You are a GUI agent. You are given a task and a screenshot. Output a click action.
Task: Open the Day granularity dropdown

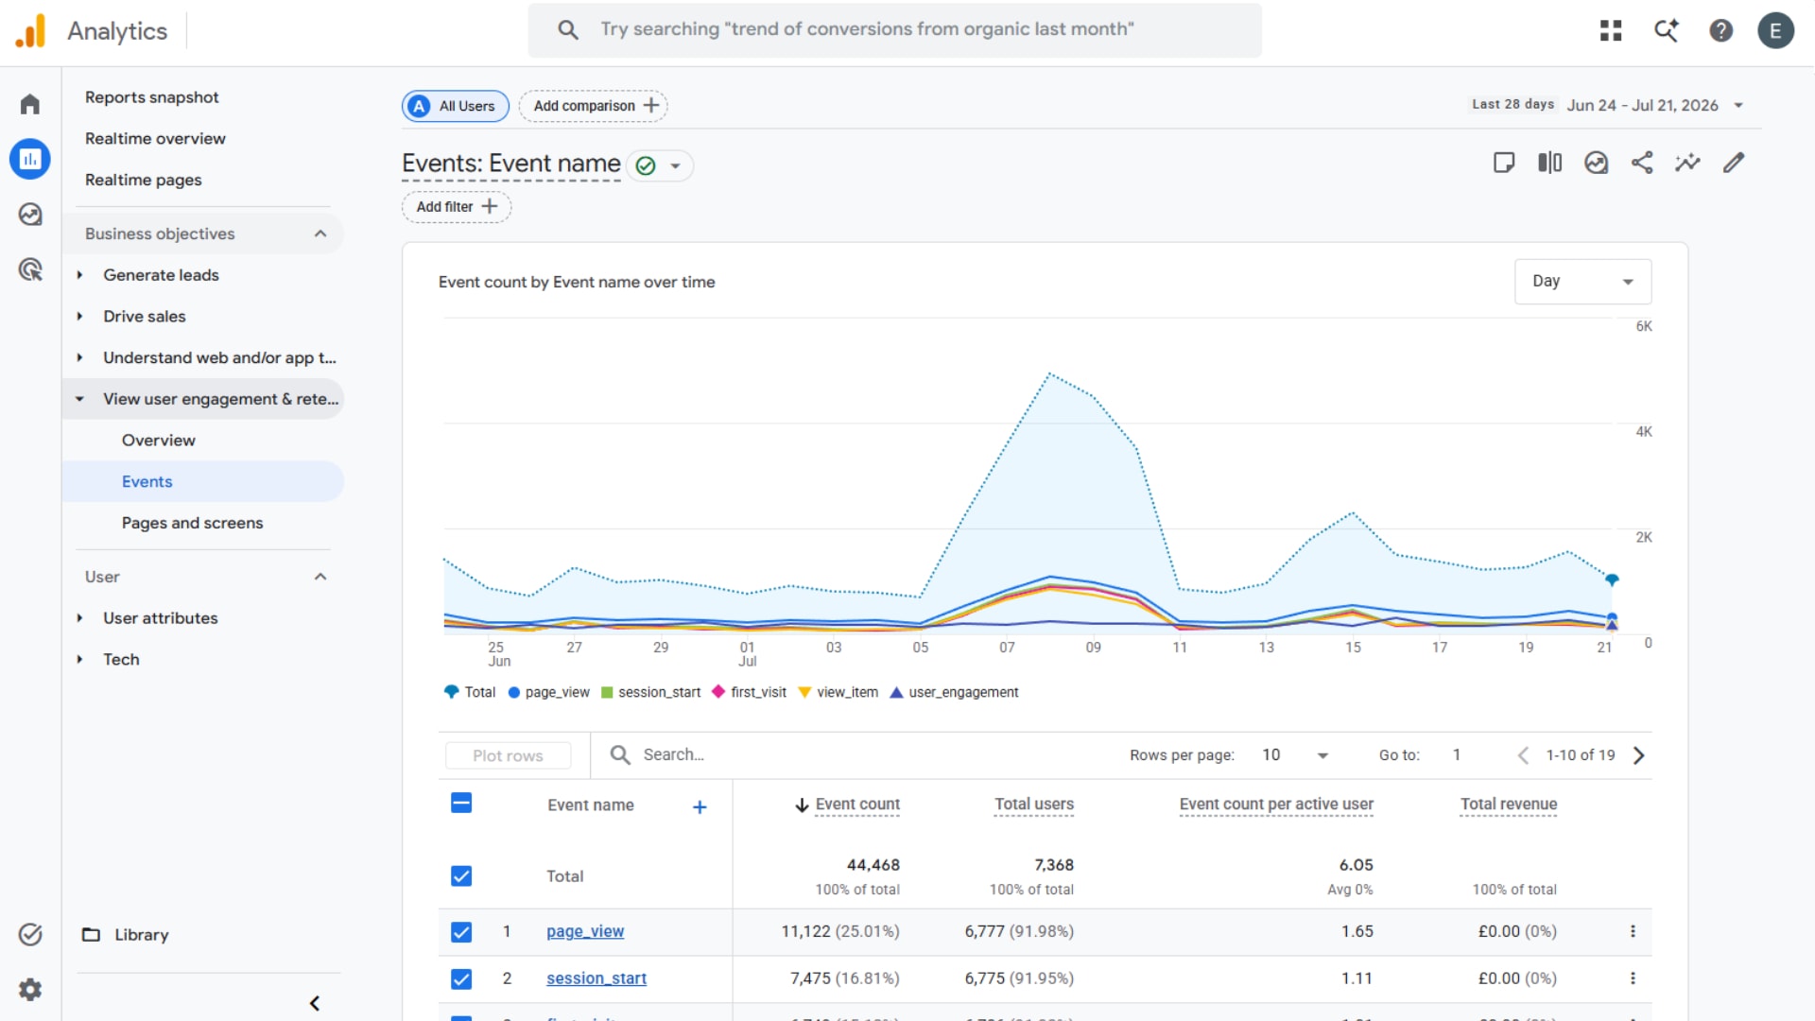1582,282
